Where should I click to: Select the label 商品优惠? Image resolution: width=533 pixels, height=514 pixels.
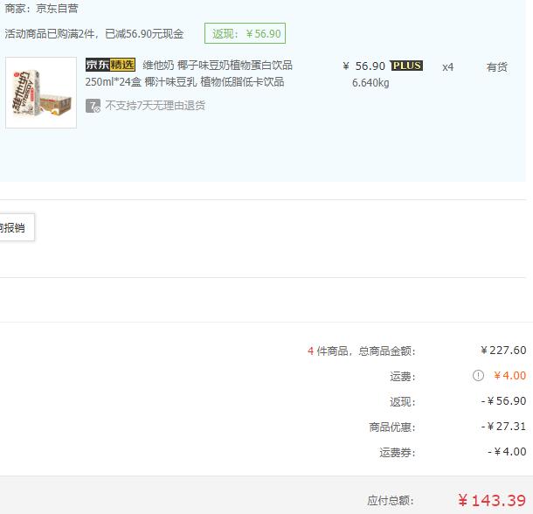click(x=392, y=427)
